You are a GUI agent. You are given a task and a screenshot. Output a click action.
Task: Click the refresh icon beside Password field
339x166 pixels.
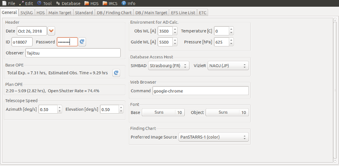point(82,42)
